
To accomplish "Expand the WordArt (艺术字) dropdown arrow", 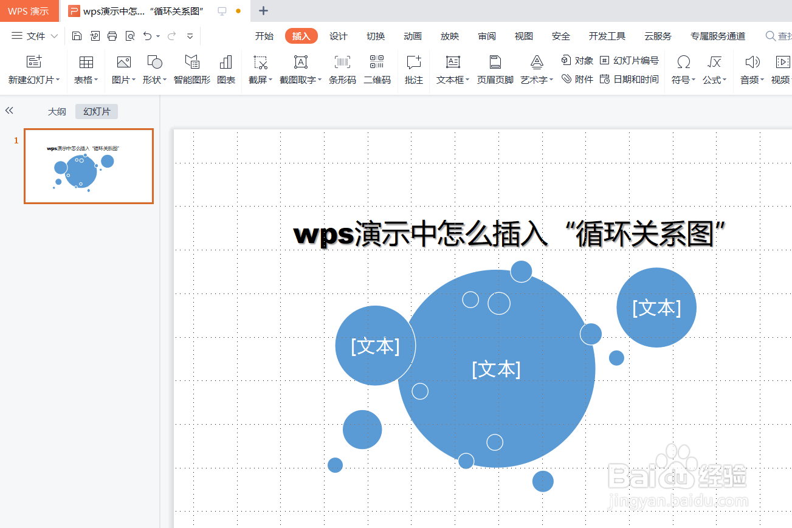I will (x=551, y=80).
